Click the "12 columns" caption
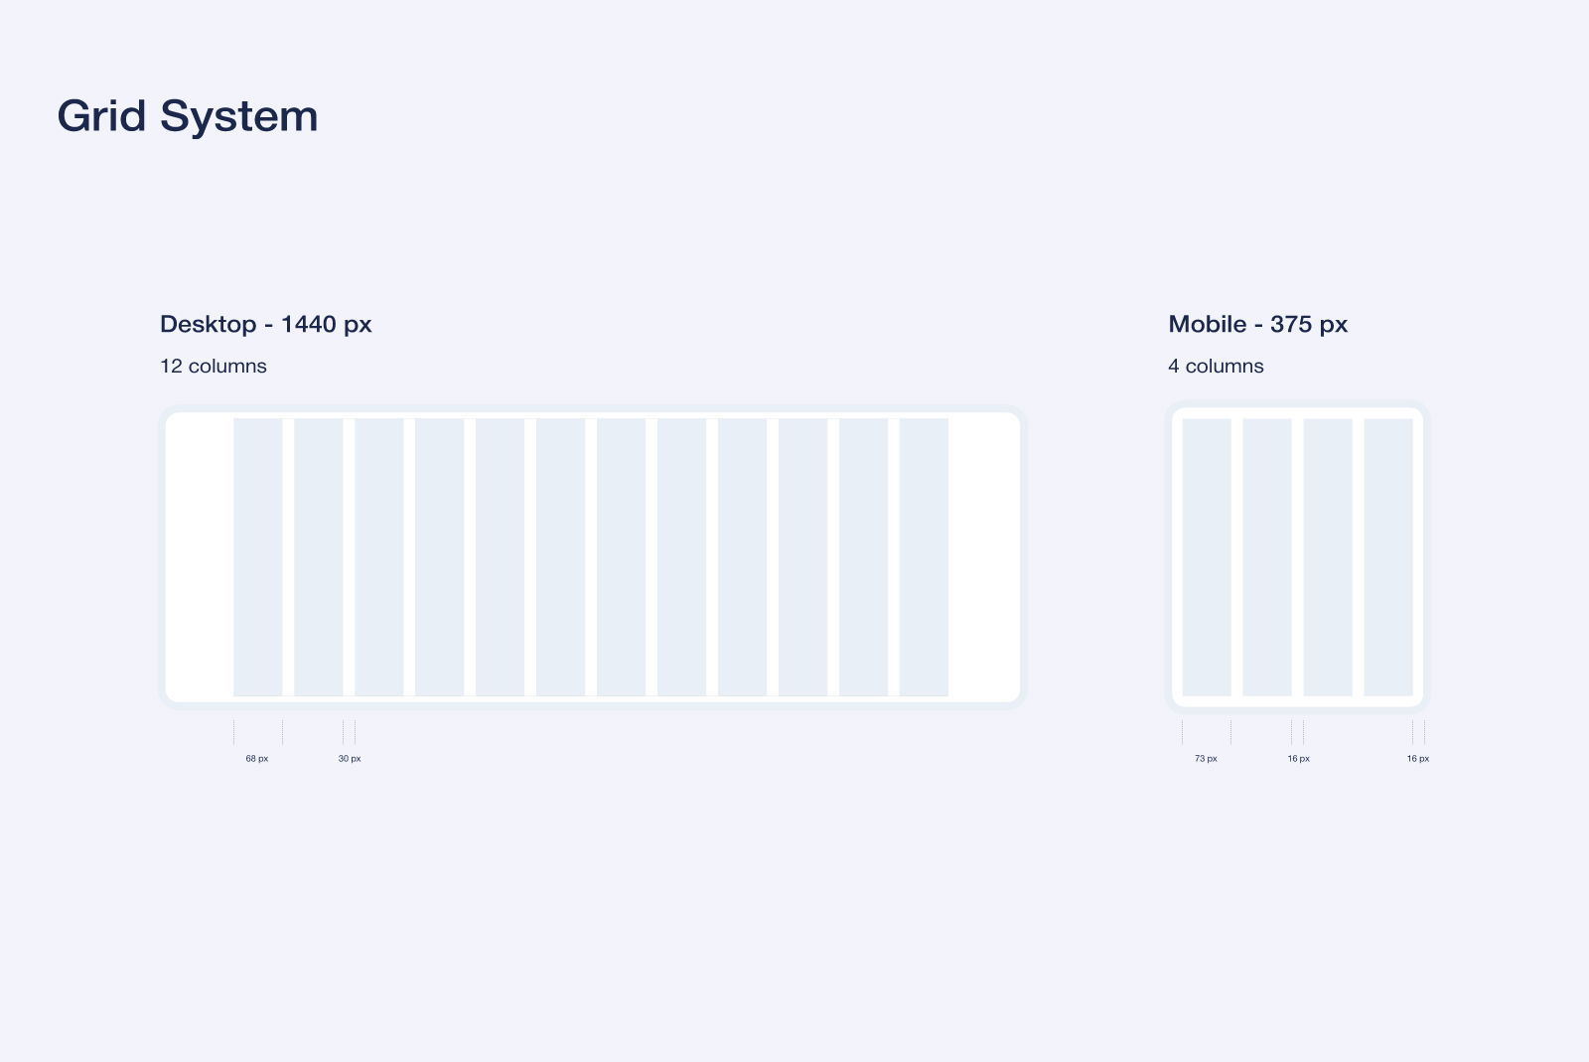Screen dimensions: 1589x1062 [214, 366]
